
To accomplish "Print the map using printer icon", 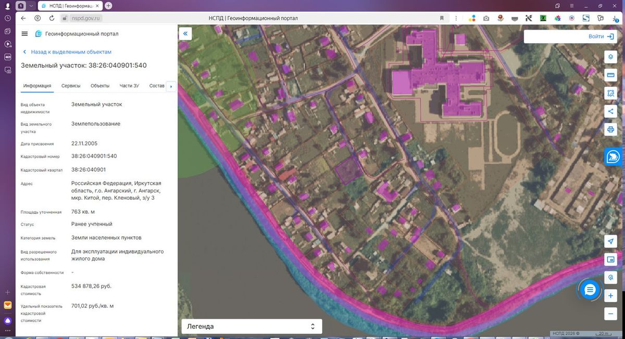I will point(610,129).
